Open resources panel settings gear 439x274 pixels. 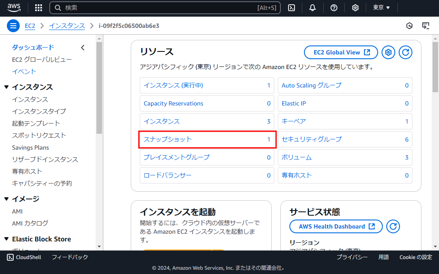(388, 52)
